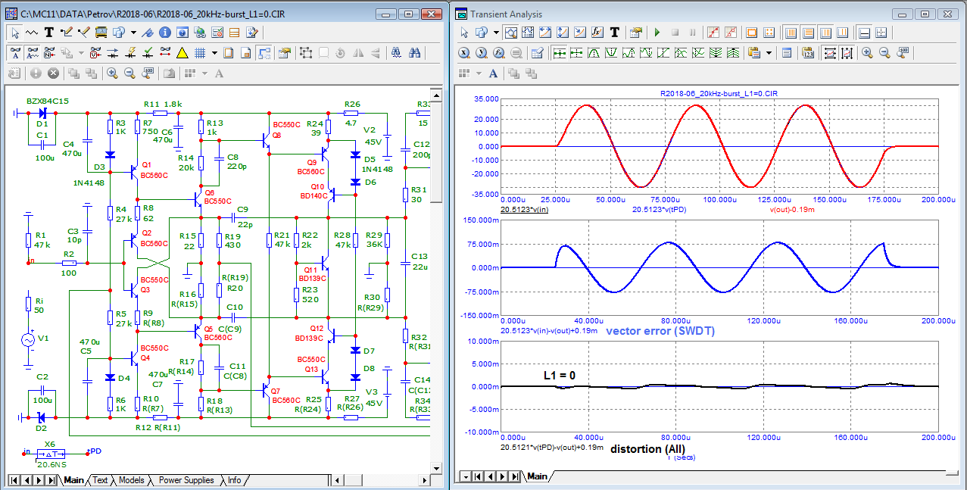Expand tile windows dropdown in schematic toolbar
Viewport: 967px width, 490px height.
pyautogui.click(x=204, y=73)
